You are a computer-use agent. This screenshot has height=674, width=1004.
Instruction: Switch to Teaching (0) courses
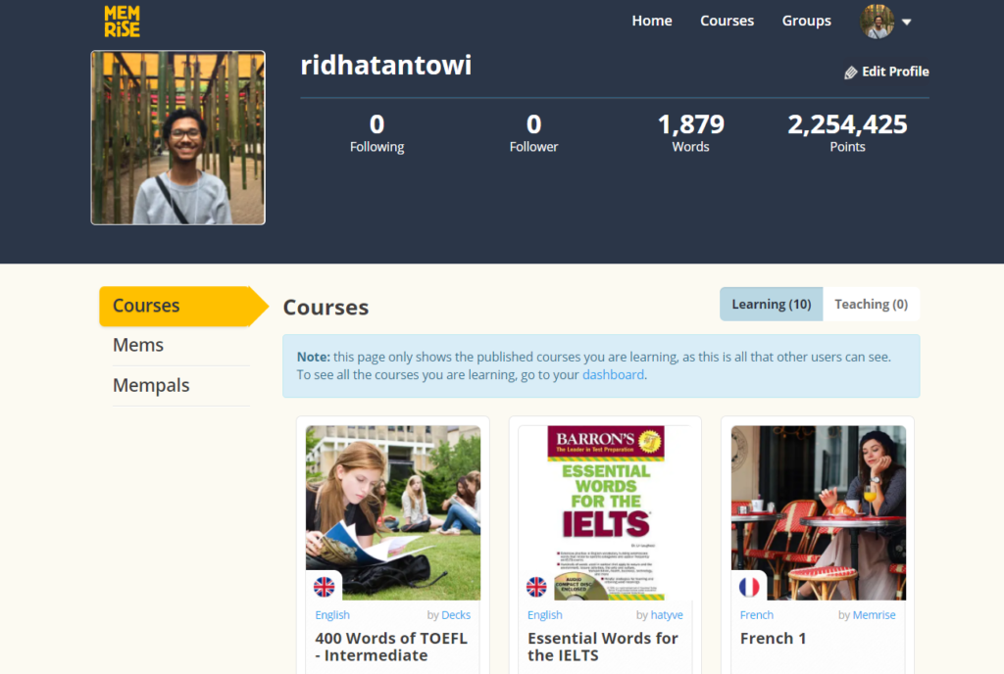click(x=871, y=304)
